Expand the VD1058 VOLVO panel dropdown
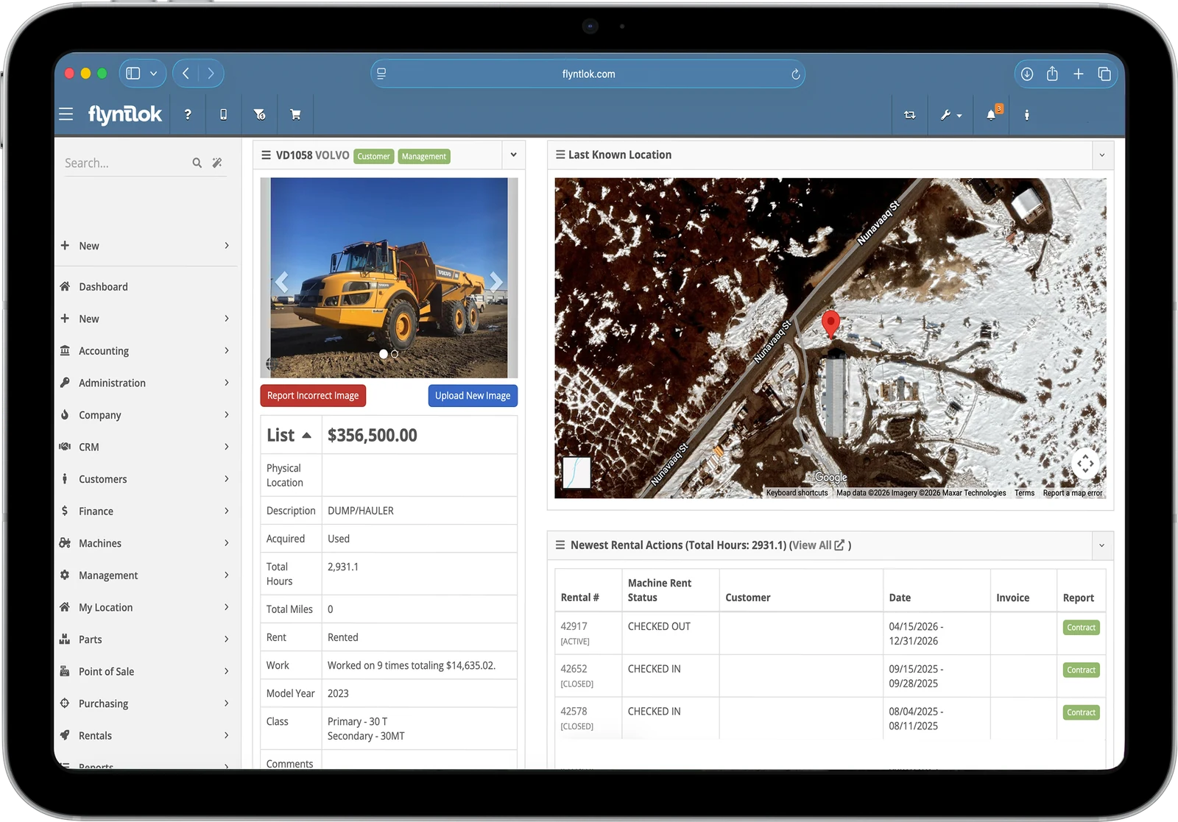The image size is (1178, 822). coord(513,155)
